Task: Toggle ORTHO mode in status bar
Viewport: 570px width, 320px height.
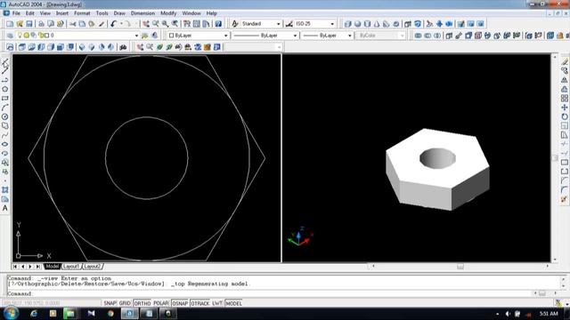Action: pyautogui.click(x=142, y=303)
